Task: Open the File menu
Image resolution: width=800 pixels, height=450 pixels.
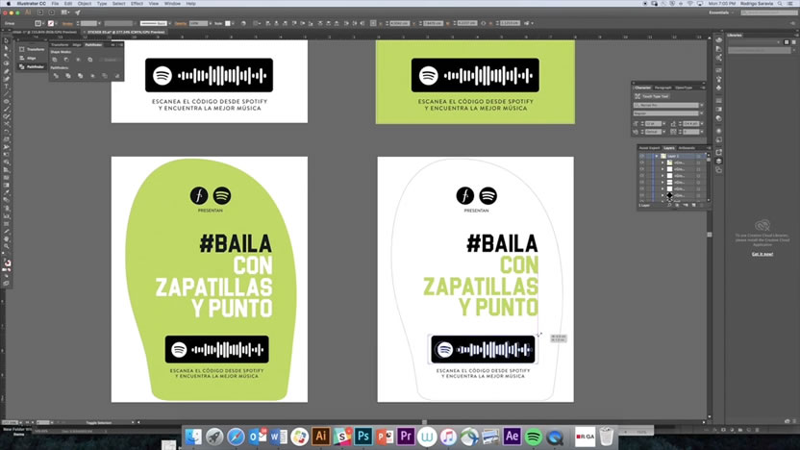Action: tap(55, 4)
